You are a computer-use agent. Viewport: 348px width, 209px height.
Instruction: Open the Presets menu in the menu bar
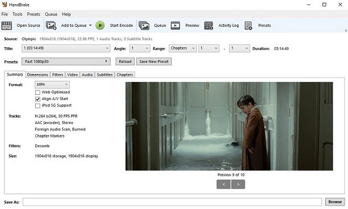33,14
